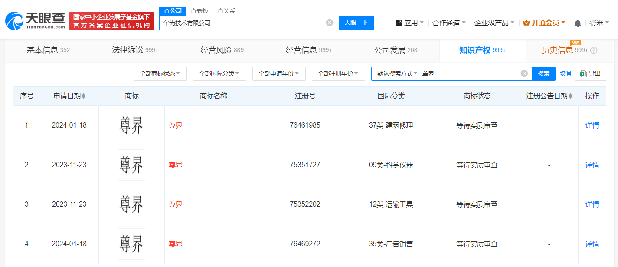Open 详情 for trademark 76461985
Screen dimensions: 618x267
592,125
